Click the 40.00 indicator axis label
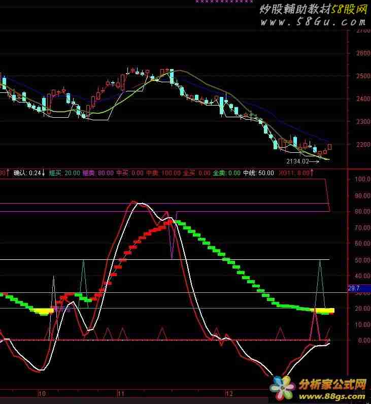 [x=362, y=276]
